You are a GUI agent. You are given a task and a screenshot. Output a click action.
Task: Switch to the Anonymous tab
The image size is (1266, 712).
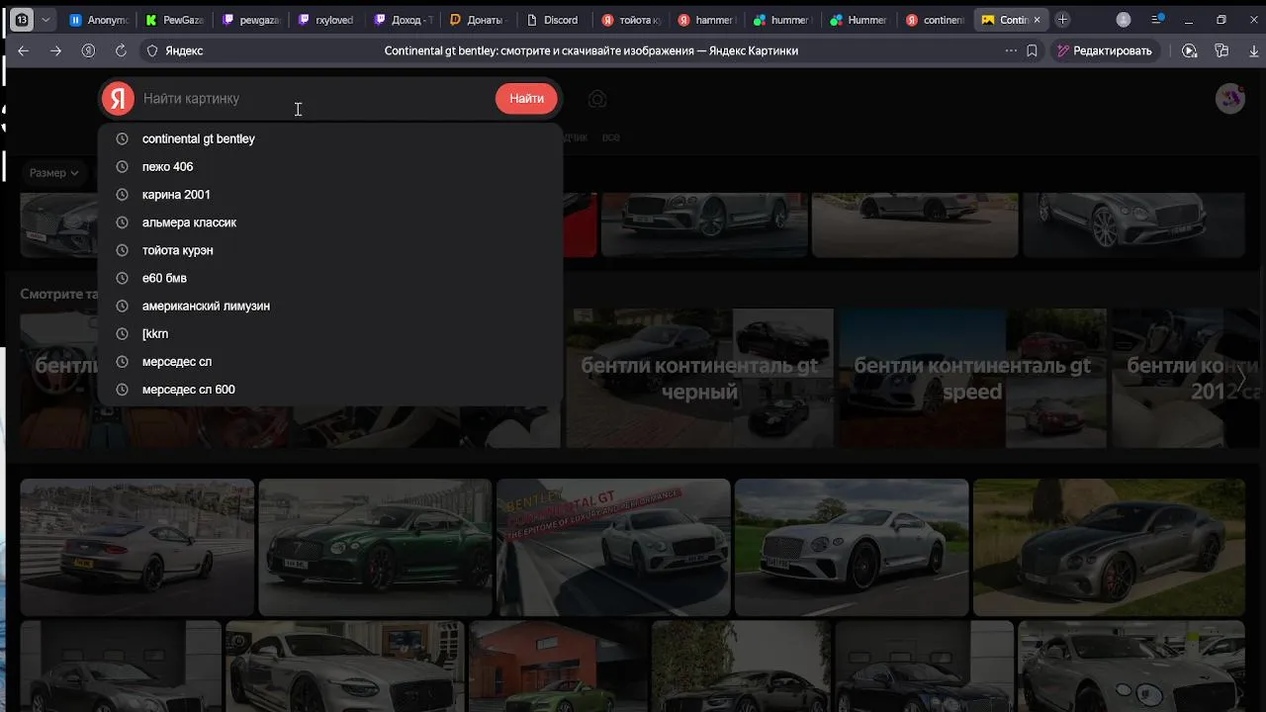tap(99, 20)
